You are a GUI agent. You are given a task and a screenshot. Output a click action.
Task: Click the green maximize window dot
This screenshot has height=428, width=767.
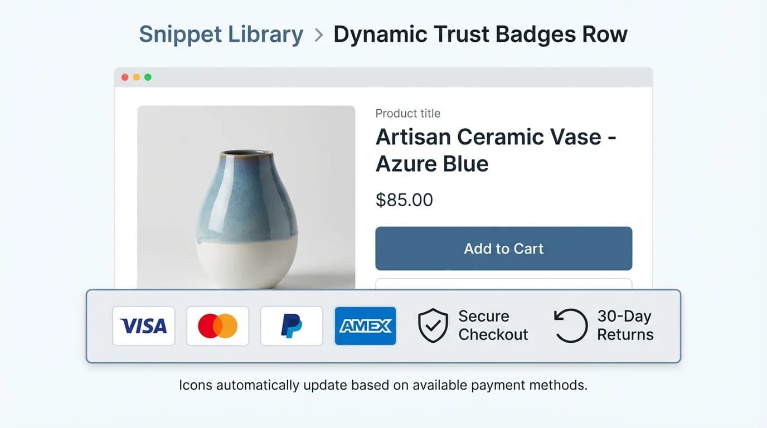tap(148, 77)
